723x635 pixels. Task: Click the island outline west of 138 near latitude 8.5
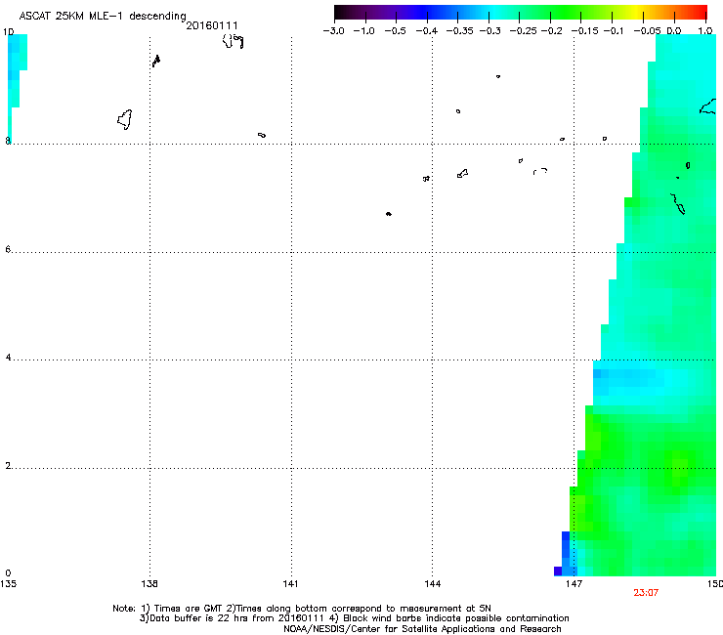[125, 120]
